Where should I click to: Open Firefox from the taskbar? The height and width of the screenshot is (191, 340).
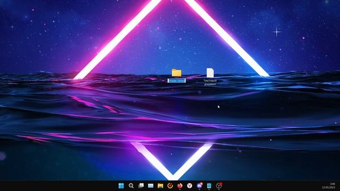click(x=180, y=186)
